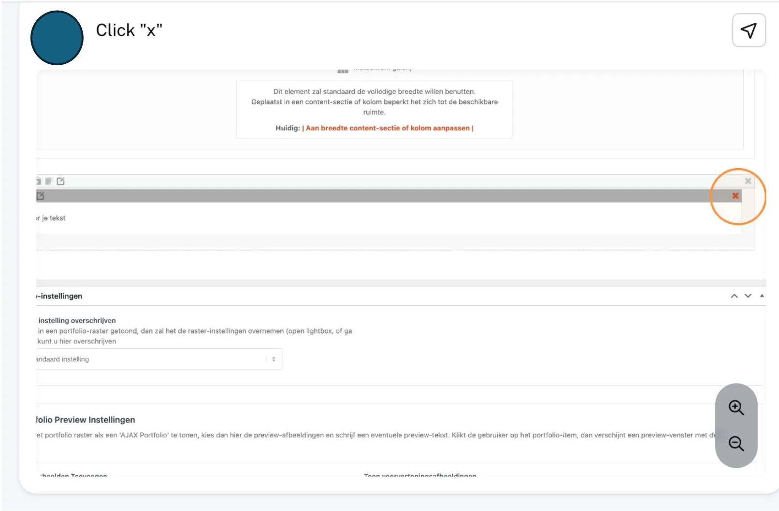779x511 pixels.
Task: Click the 'Huidig:' label
Action: tap(288, 128)
